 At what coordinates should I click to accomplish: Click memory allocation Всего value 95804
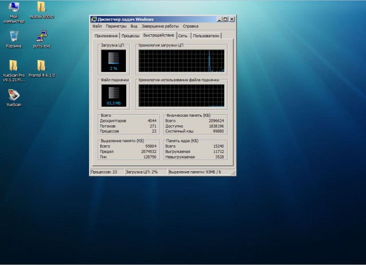tap(151, 147)
